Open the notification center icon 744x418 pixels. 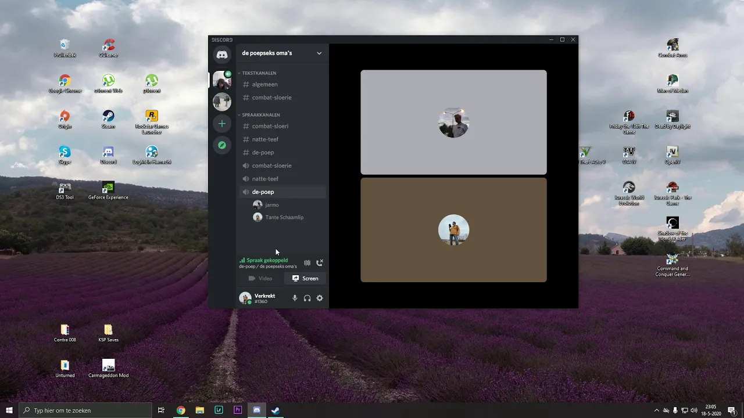(x=731, y=410)
